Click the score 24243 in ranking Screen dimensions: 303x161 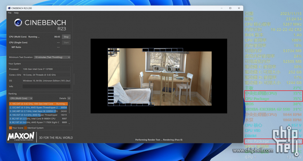tap(64, 111)
